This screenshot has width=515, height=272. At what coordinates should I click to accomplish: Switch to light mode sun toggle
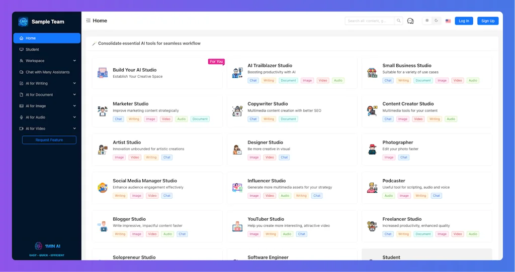(x=427, y=21)
